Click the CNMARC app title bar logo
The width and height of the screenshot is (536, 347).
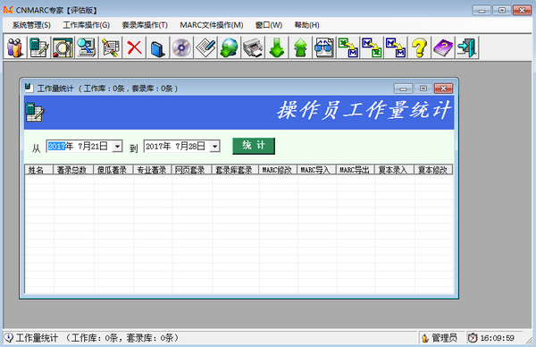[x=8, y=10]
